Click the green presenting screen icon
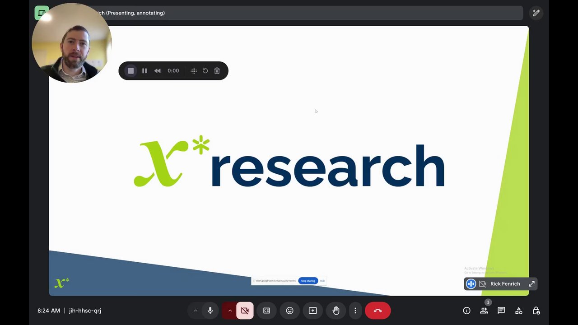Viewport: 578px width, 325px height. pyautogui.click(x=42, y=13)
